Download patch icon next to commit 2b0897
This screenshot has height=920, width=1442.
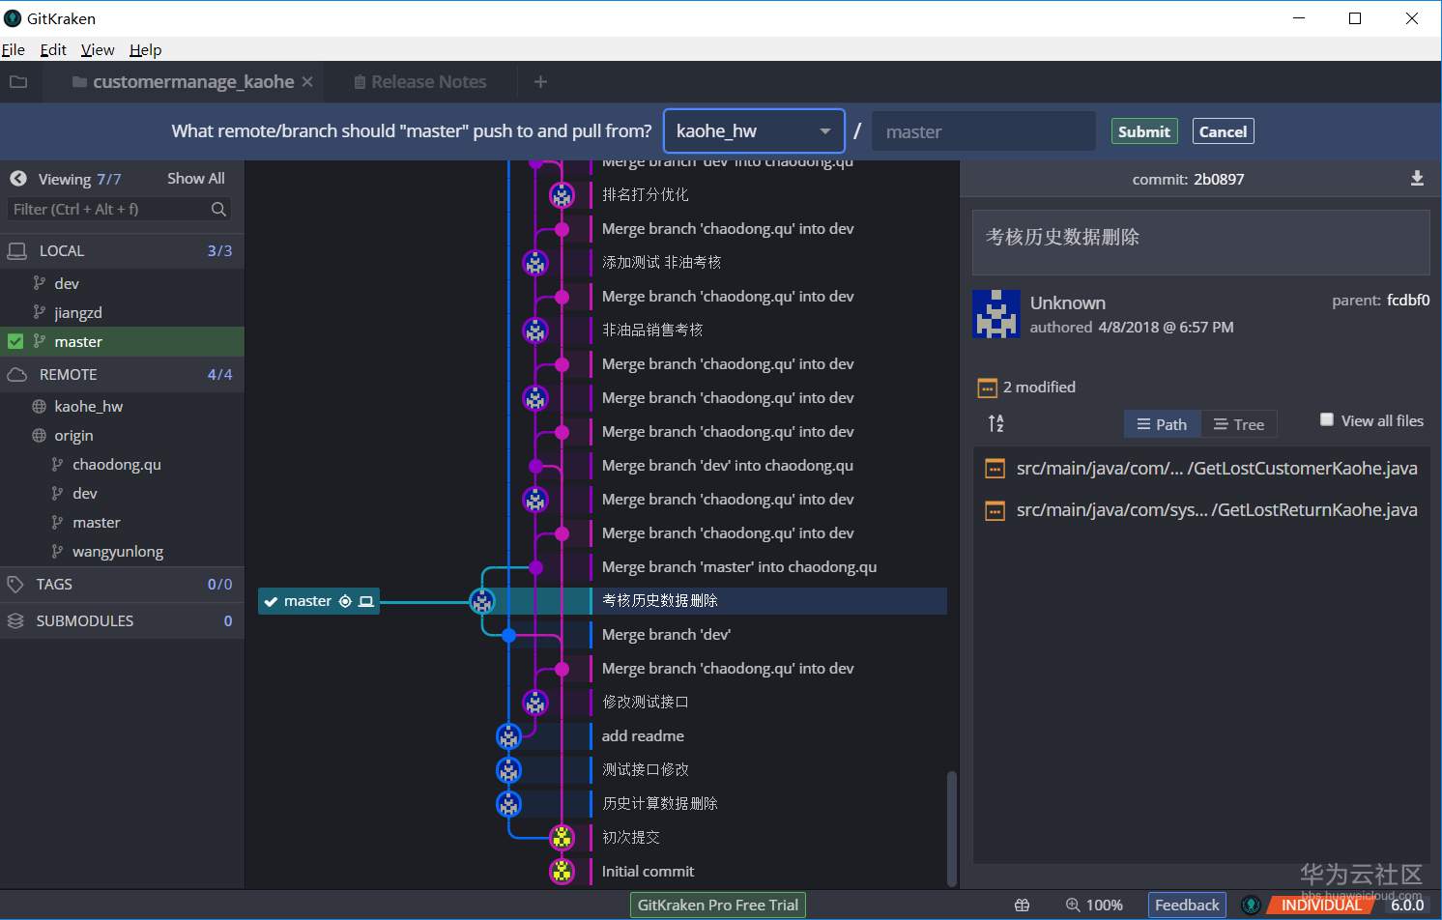[x=1417, y=179]
